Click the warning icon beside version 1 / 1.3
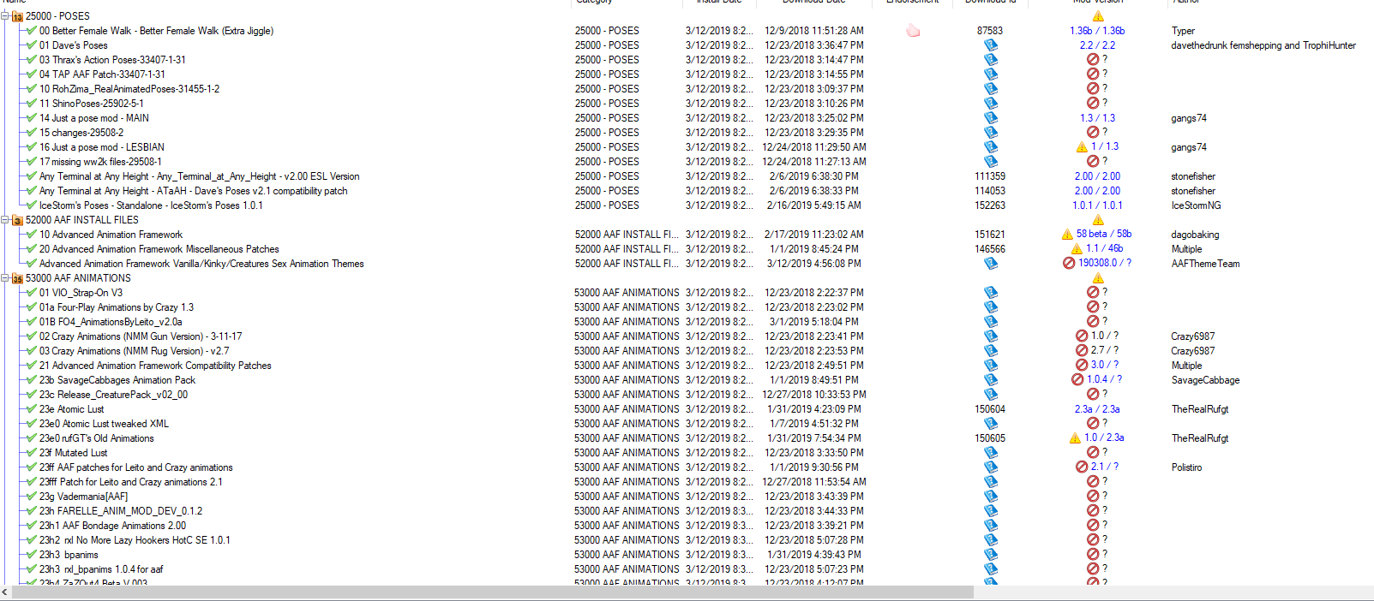Image resolution: width=1374 pixels, height=601 pixels. (x=1082, y=147)
